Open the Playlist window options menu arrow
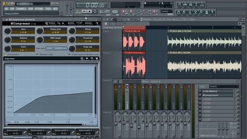 click(x=104, y=20)
